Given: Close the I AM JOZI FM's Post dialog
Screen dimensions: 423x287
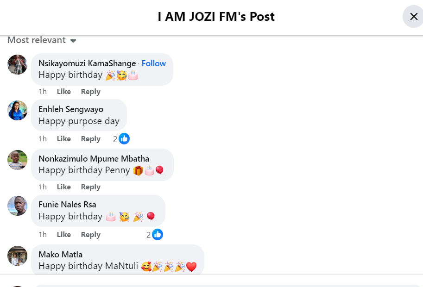Looking at the screenshot, I should tap(413, 17).
